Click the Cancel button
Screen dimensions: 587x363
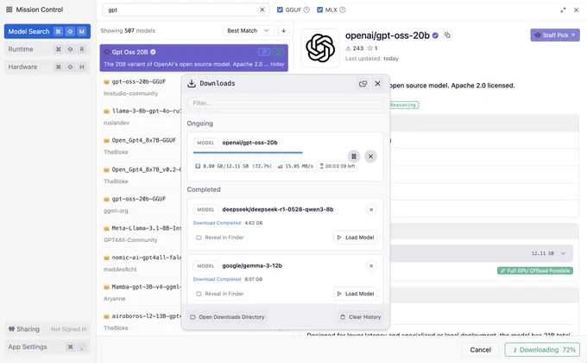point(480,349)
